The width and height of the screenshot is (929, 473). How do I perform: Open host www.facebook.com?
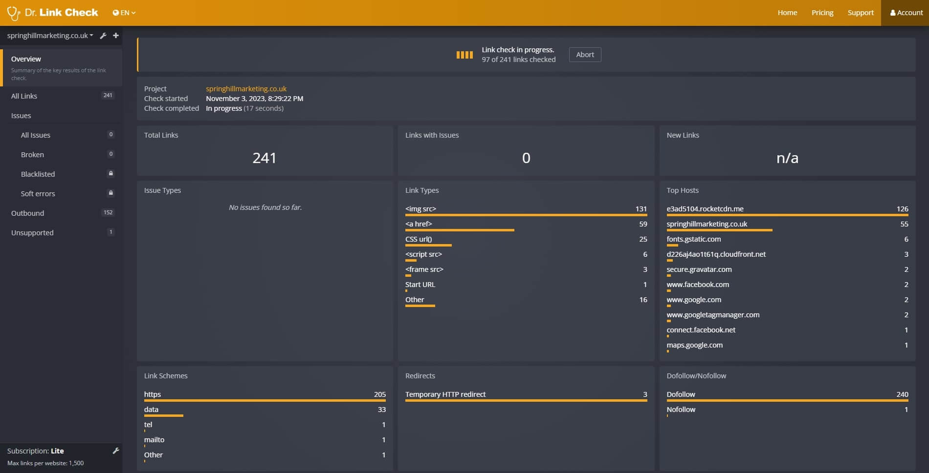(698, 285)
